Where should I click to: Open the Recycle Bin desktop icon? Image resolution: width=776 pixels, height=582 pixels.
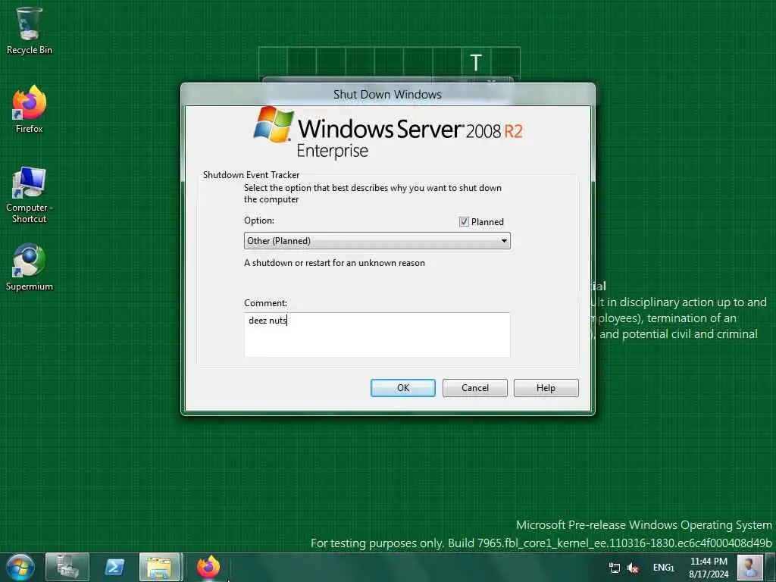pyautogui.click(x=30, y=30)
